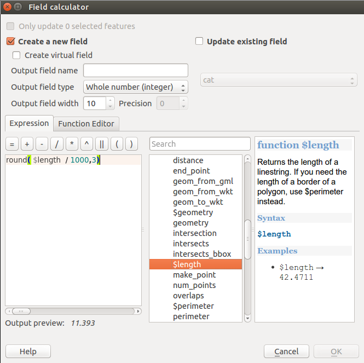This screenshot has height=363, width=364.
Task: Open the cat existing field dropdown
Action: tap(279, 80)
